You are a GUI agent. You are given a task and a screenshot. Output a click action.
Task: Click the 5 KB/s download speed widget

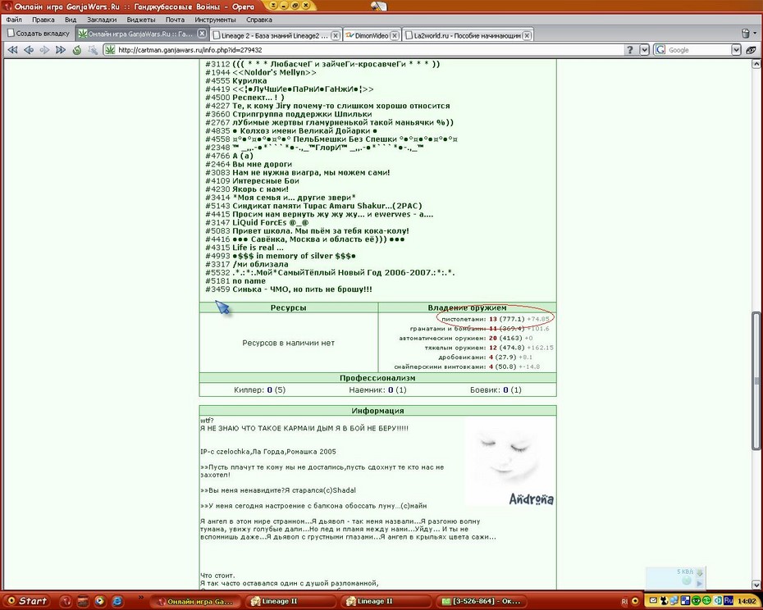(x=675, y=577)
